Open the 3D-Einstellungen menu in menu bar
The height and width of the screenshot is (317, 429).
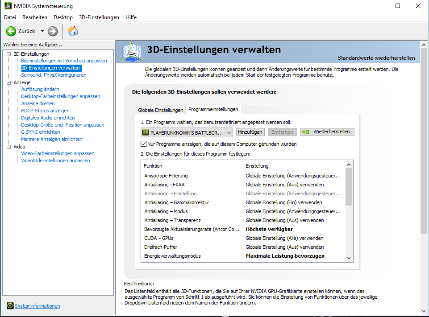coord(99,17)
